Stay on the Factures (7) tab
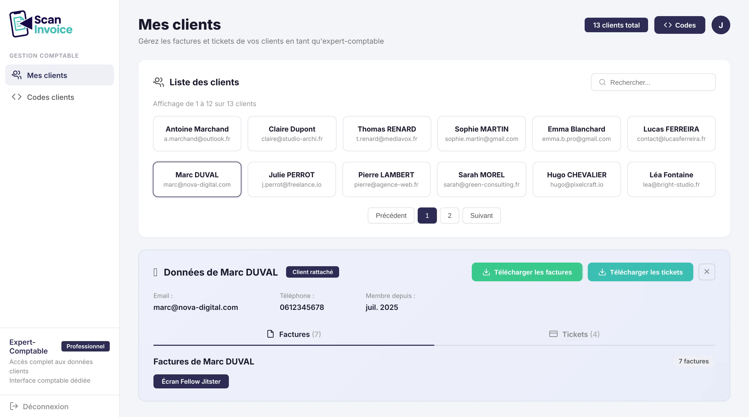 point(294,334)
